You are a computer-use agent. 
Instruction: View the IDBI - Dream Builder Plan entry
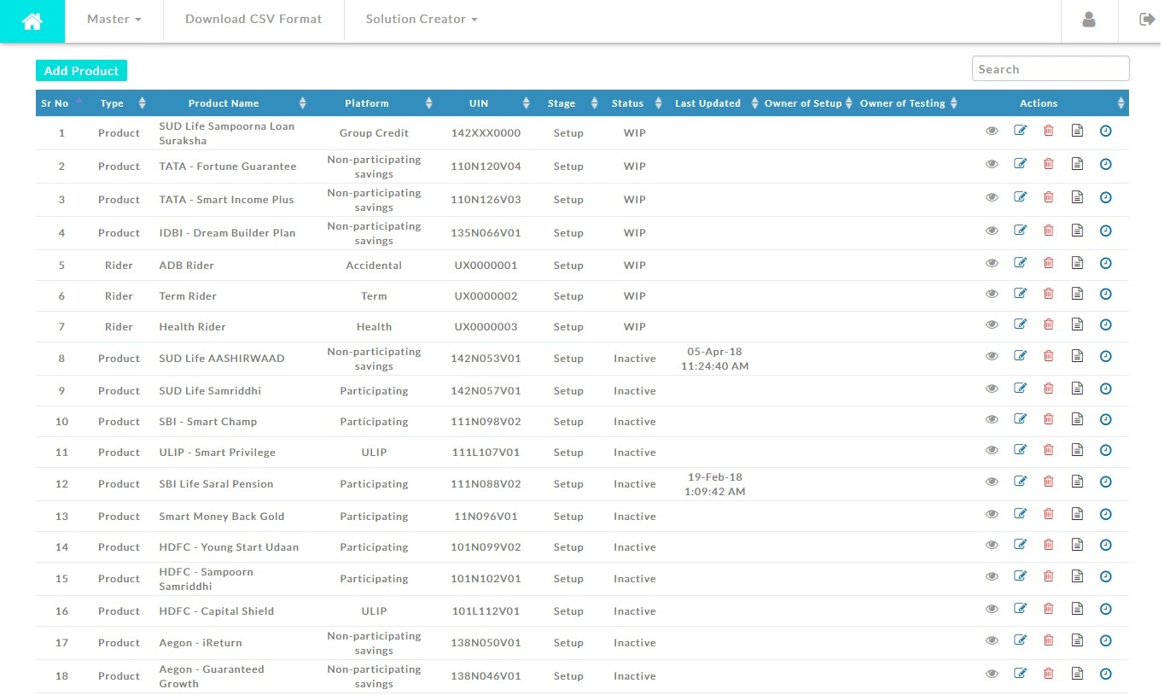pyautogui.click(x=992, y=231)
